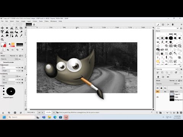Enable the Smooth stroke checkbox

click(2, 62)
